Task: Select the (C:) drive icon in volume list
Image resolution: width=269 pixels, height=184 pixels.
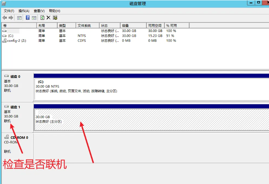Action: click(x=4, y=36)
